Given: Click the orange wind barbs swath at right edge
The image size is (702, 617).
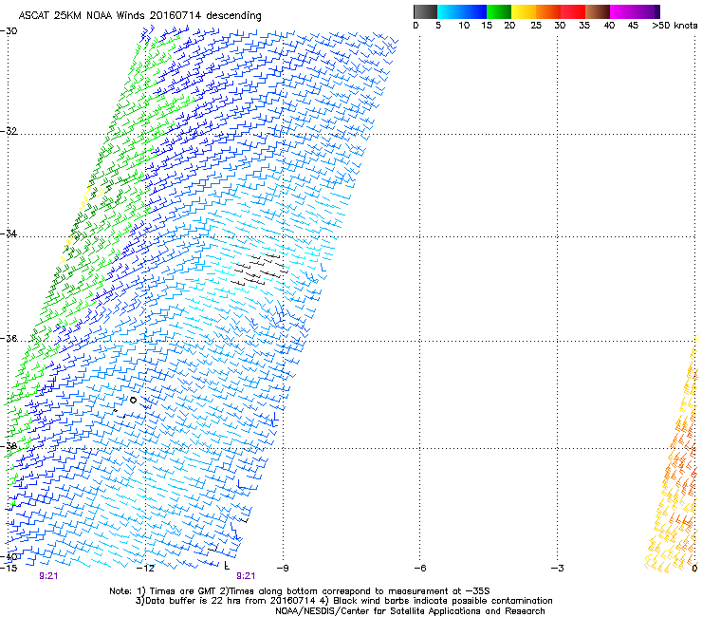Looking at the screenshot, I should tap(674, 453).
